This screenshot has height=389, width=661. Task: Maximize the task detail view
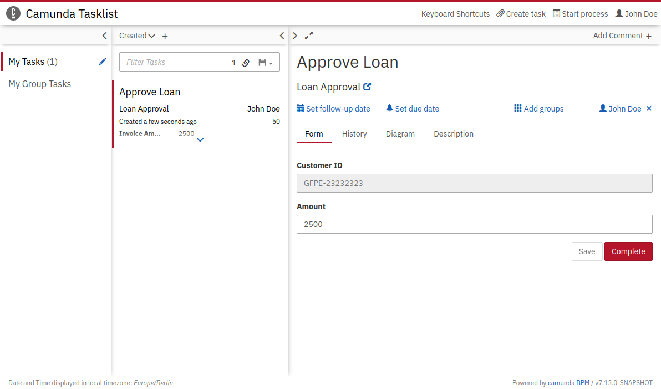coord(309,36)
